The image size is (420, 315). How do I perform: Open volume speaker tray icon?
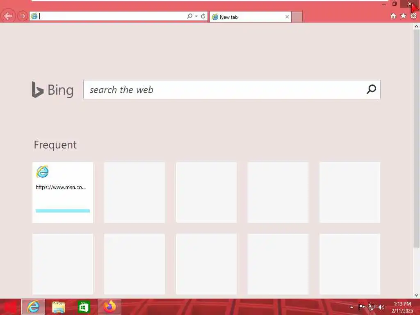coord(381,307)
